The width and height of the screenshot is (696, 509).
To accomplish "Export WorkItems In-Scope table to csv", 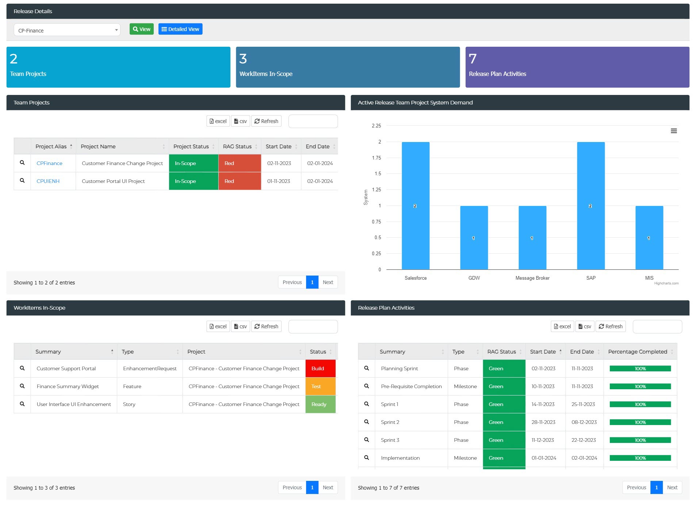I will 240,326.
